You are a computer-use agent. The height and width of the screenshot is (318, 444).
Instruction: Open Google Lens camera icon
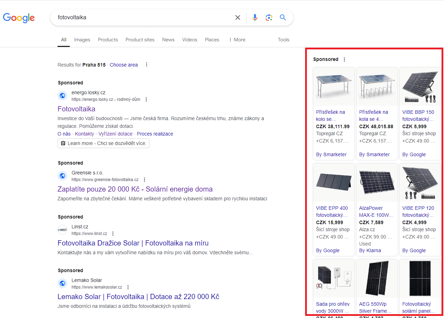pos(269,17)
